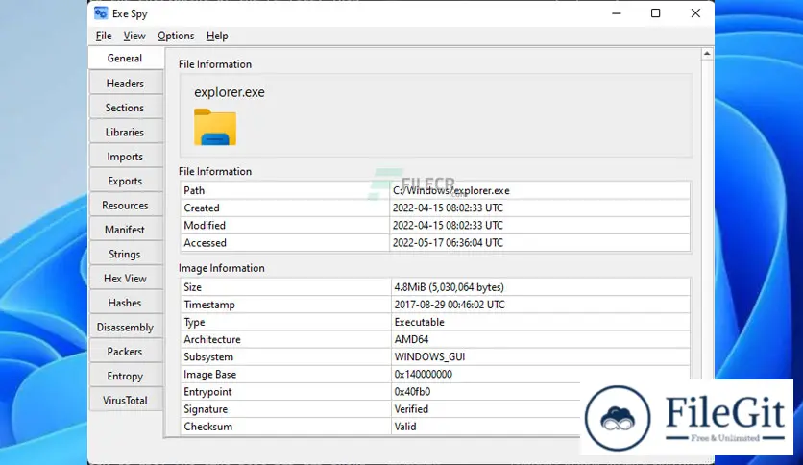
Task: Click the Signature row label
Action: (206, 409)
